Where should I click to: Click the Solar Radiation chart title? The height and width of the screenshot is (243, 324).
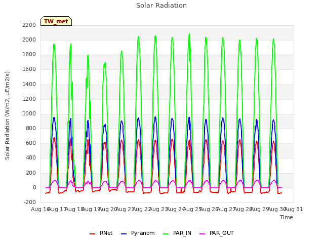(161, 6)
